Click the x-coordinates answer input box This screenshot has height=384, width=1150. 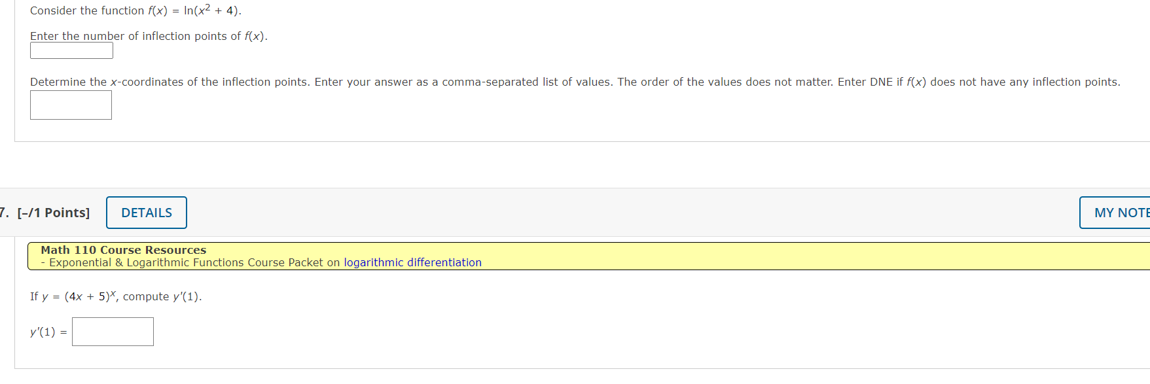click(70, 105)
